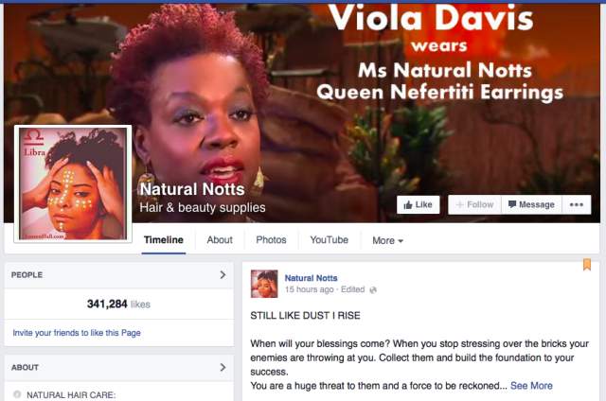Click the thumbs-up Like button

point(419,204)
